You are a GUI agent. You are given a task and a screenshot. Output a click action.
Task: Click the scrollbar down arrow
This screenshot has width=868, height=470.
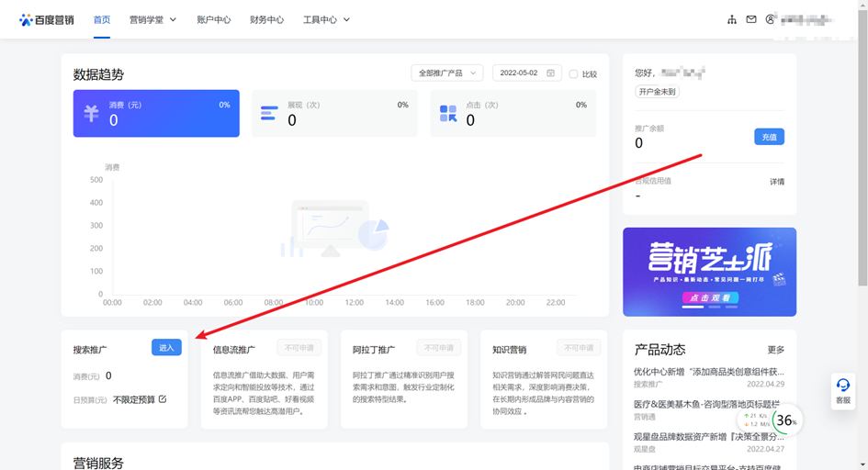(862, 465)
